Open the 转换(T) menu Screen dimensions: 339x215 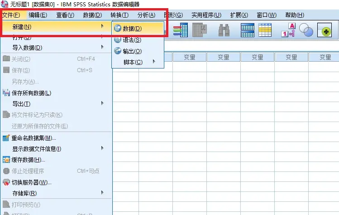tap(119, 15)
